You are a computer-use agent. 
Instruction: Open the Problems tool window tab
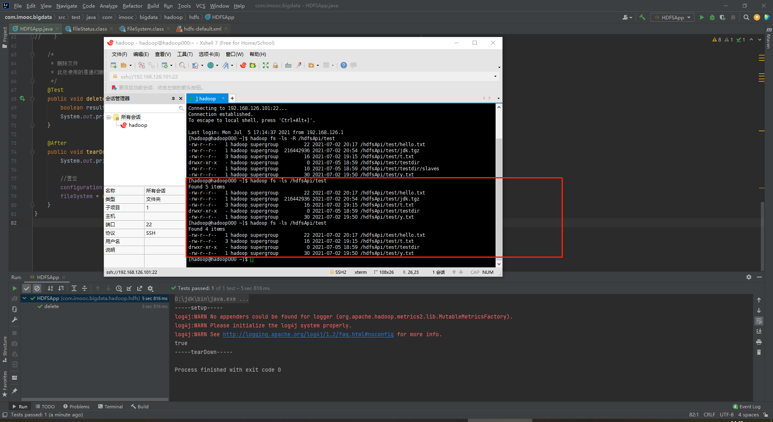pos(76,407)
